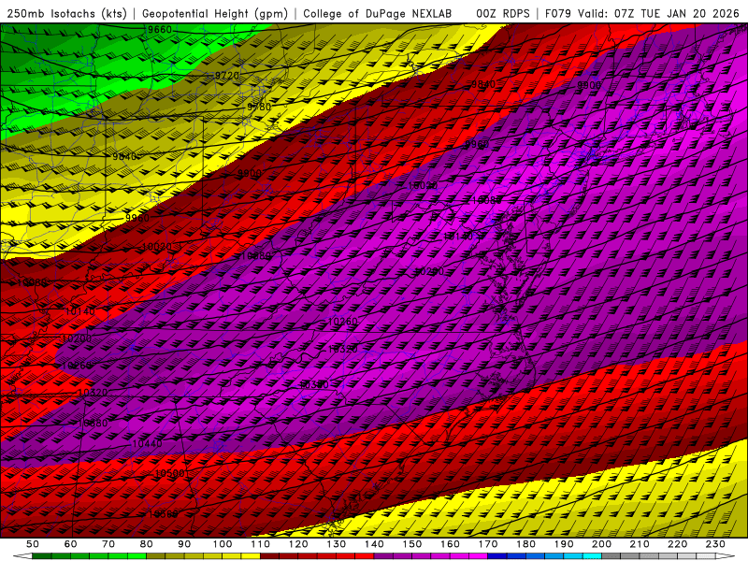Image resolution: width=748 pixels, height=561 pixels.
Task: Select the lightest cyan swatch in the color bar
Action: click(x=592, y=555)
